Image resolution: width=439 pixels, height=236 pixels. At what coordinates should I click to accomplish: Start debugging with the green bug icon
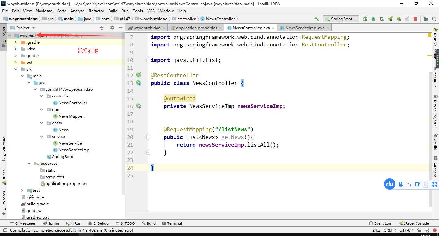(373, 19)
